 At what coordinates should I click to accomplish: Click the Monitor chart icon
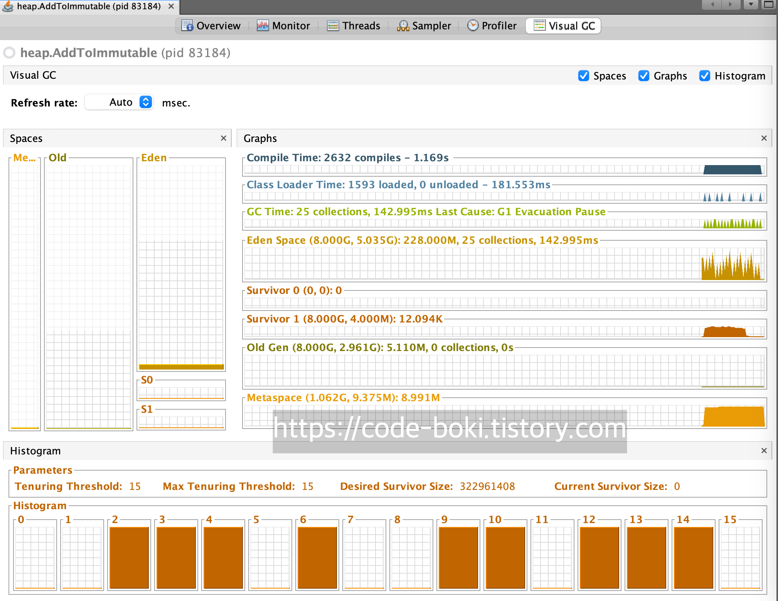[x=263, y=25]
